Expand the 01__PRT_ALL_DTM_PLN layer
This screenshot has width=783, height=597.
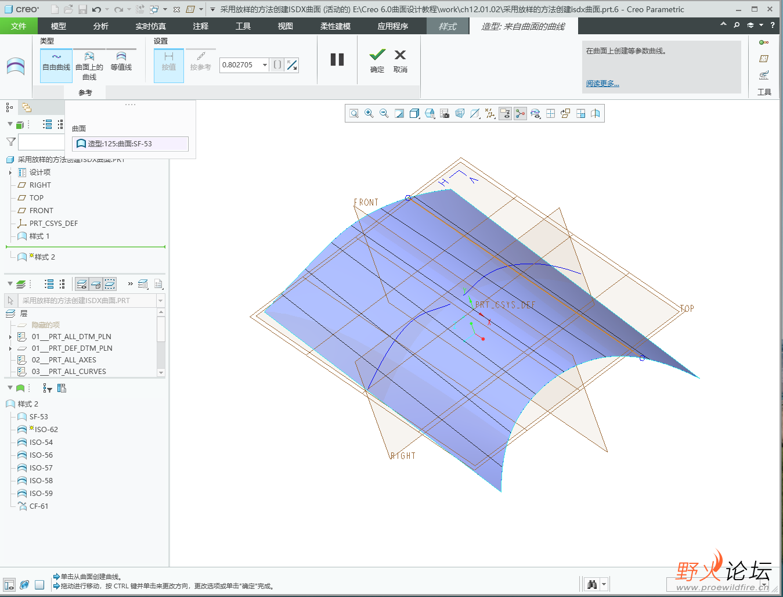point(10,337)
